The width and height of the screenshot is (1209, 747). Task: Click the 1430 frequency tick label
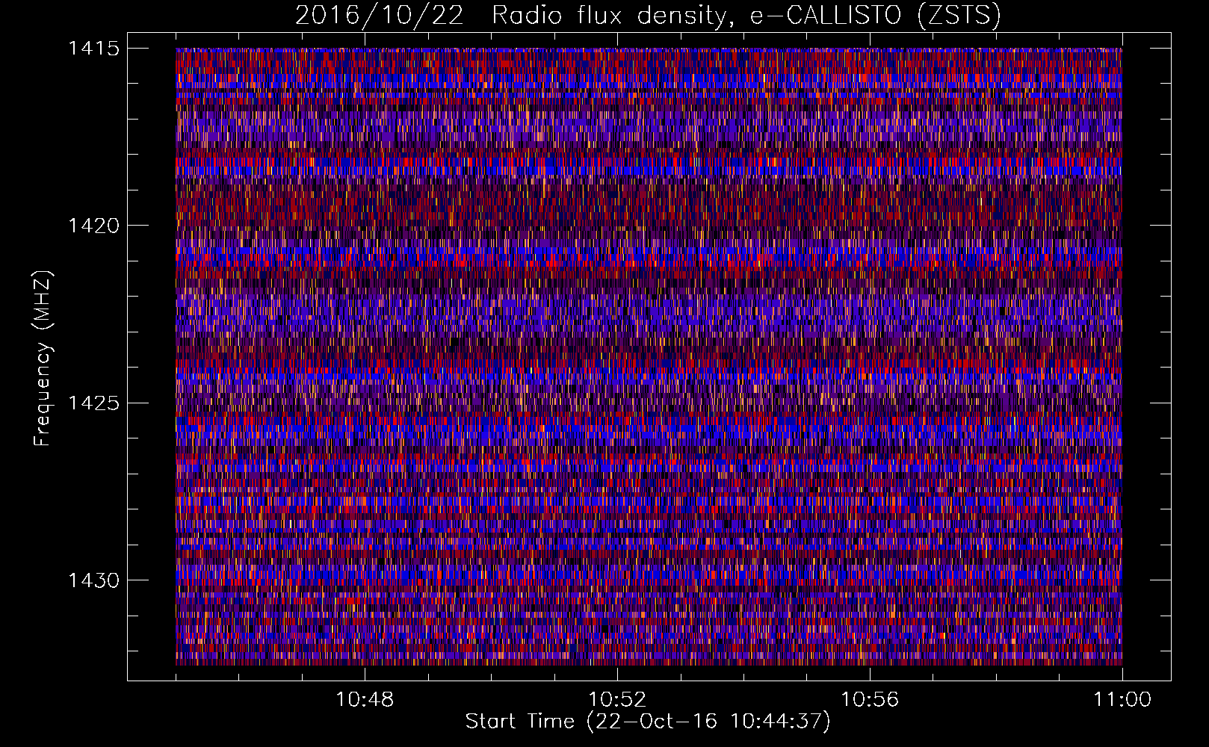tap(93, 580)
